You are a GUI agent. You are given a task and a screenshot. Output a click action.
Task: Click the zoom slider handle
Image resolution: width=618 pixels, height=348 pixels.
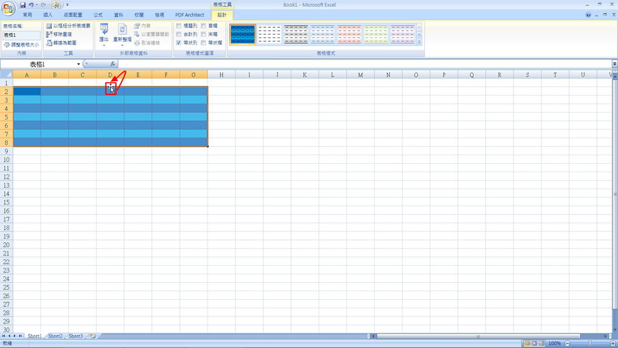590,343
